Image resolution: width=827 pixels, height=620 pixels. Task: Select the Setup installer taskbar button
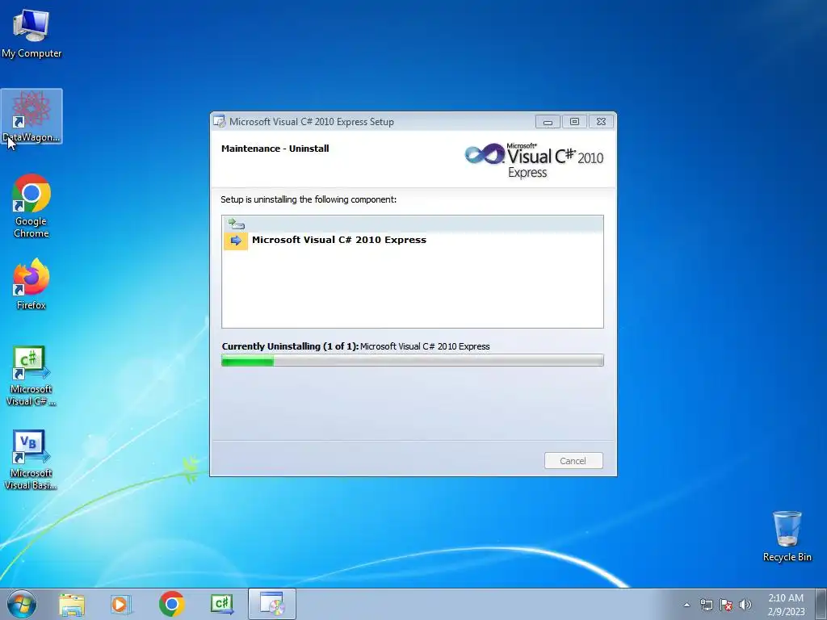272,604
